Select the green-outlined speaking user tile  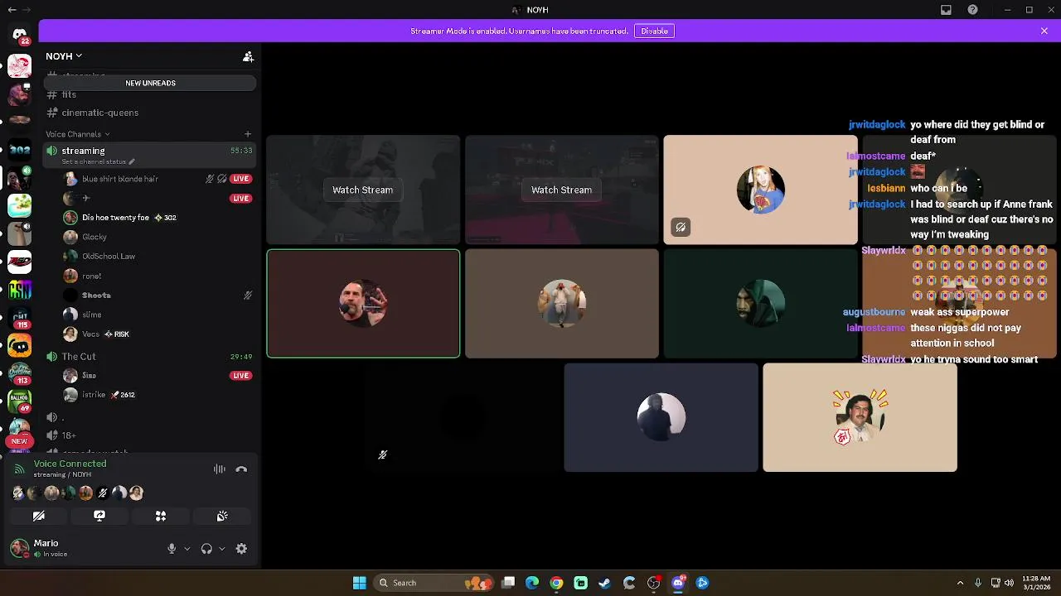(363, 304)
